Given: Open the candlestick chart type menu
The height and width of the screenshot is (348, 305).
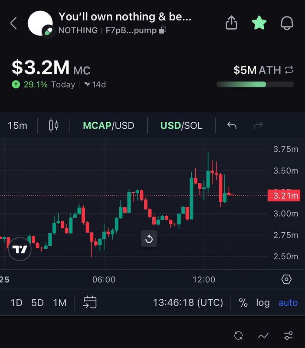Looking at the screenshot, I should coord(54,126).
